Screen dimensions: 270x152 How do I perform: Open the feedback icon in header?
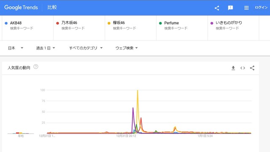click(x=230, y=8)
